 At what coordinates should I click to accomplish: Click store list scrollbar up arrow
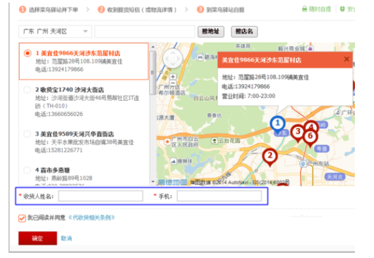[153, 47]
